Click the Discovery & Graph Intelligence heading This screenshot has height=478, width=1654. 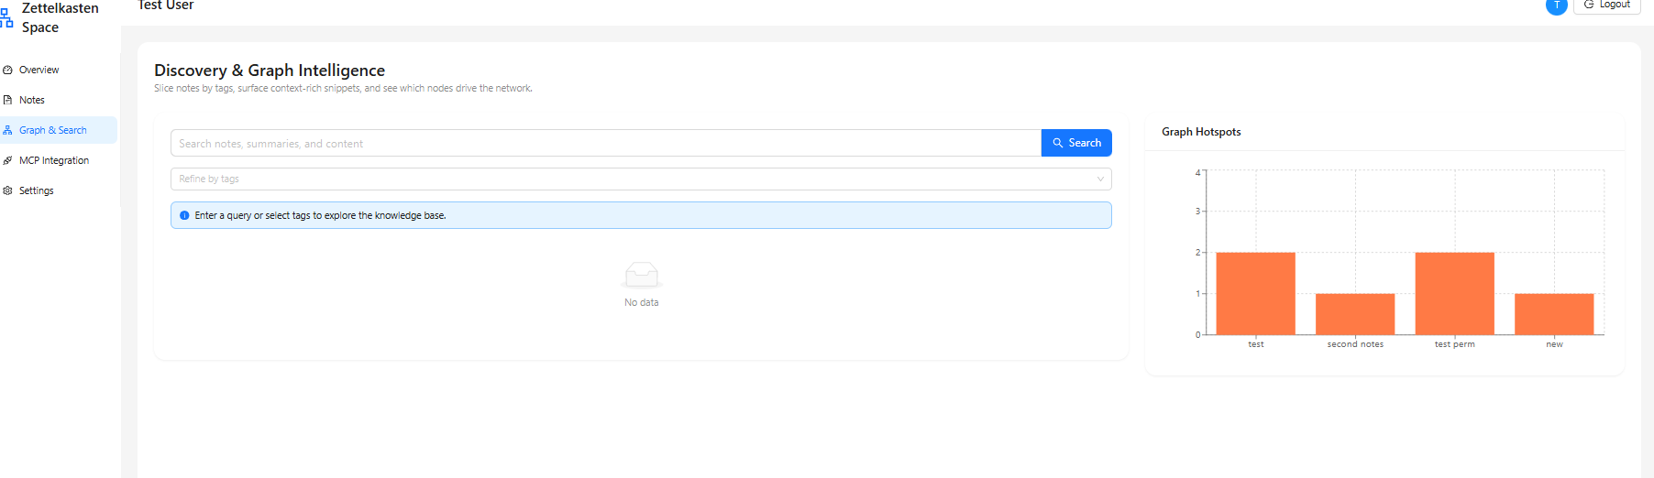[x=270, y=71]
